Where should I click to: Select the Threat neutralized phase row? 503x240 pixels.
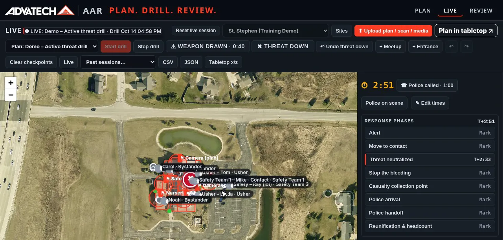430,159
